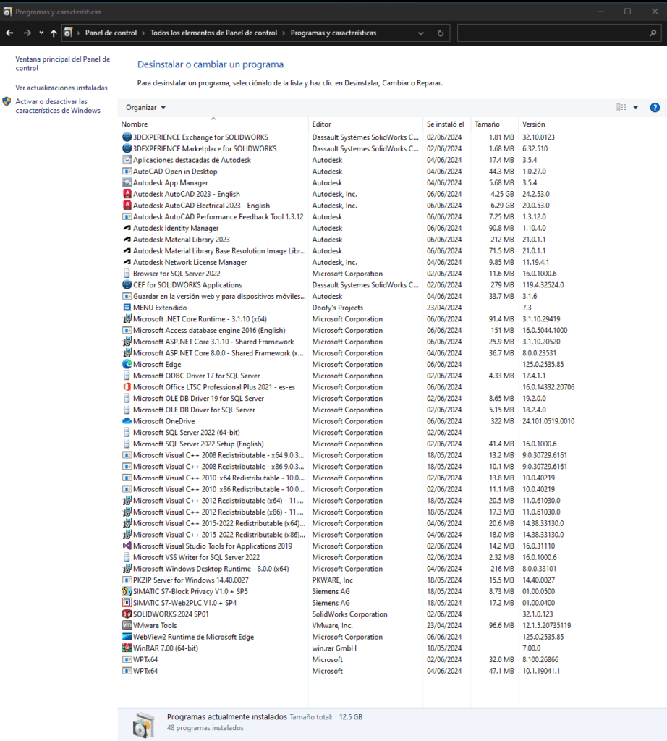Go up one folder level arrow
Image resolution: width=667 pixels, height=741 pixels.
click(x=54, y=33)
